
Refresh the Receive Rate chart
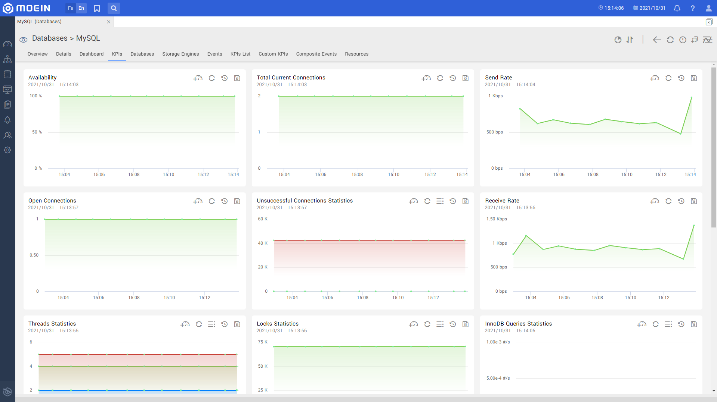click(x=668, y=201)
